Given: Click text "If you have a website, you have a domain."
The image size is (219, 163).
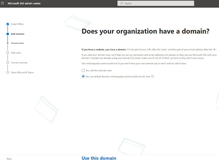Looking at the screenshot, I should (104, 50).
